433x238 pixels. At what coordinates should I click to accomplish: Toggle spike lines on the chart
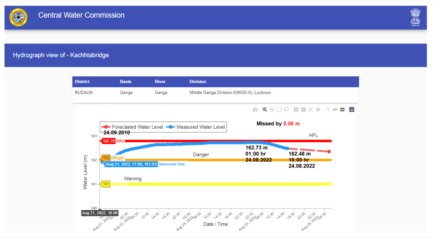[x=327, y=110]
